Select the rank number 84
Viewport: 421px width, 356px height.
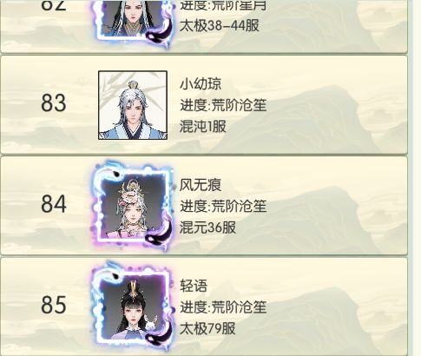54,204
